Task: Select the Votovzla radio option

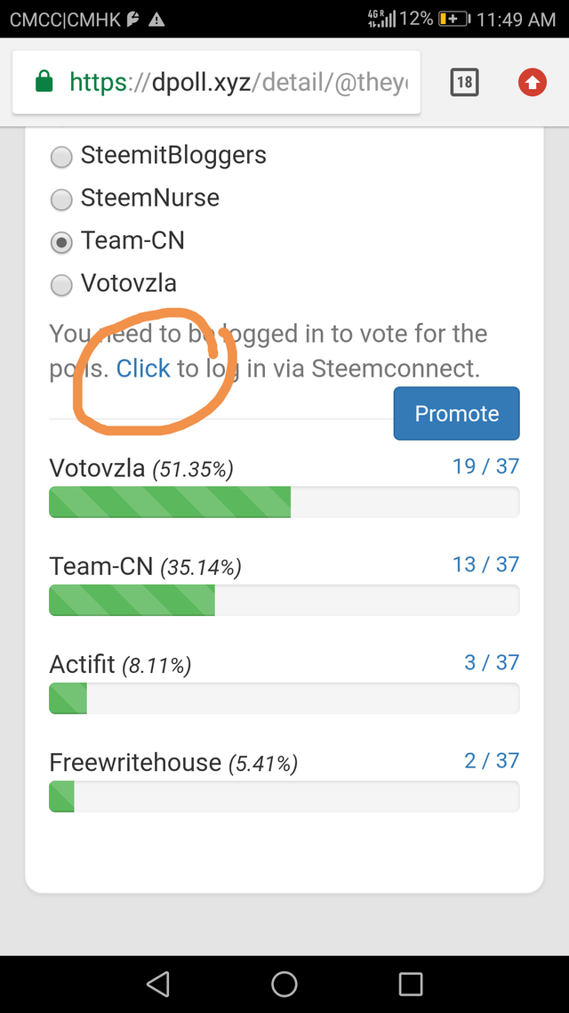Action: (x=61, y=285)
